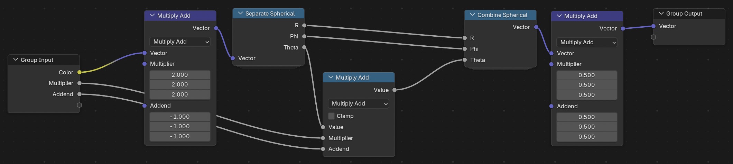Click the Addend X field showing 0.500
This screenshot has height=164, width=733.
coord(587,117)
